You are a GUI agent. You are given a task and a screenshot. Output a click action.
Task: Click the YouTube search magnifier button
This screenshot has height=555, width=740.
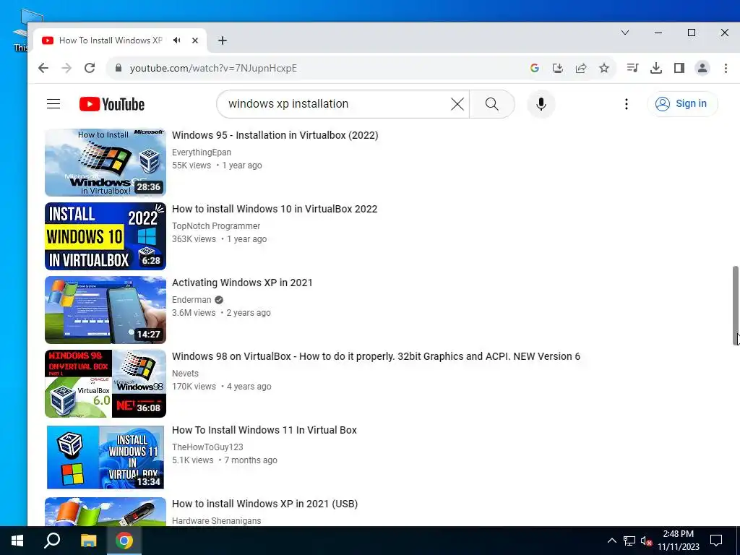(x=491, y=104)
